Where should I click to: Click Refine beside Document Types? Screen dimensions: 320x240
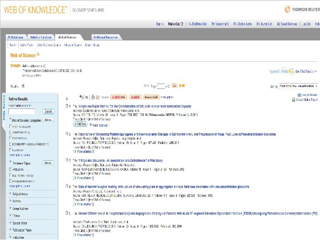coord(48,163)
